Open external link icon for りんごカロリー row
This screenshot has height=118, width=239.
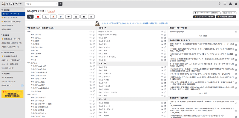click(94, 47)
